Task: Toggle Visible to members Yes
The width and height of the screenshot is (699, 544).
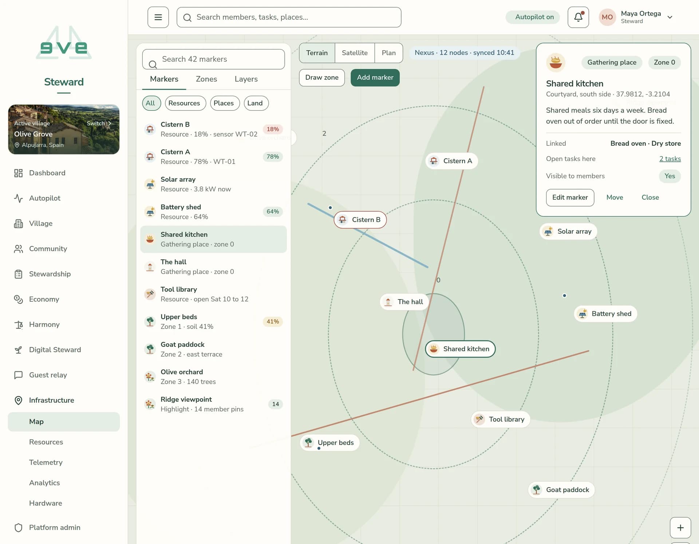Action: pos(670,176)
